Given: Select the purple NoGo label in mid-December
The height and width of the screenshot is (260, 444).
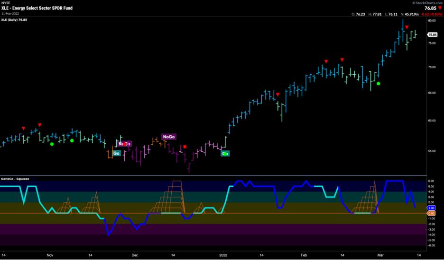Looking at the screenshot, I should pos(169,137).
